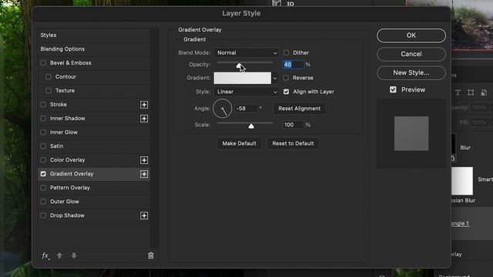Click the white smart filter mask thumbnail
This screenshot has width=493, height=277.
tap(462, 181)
